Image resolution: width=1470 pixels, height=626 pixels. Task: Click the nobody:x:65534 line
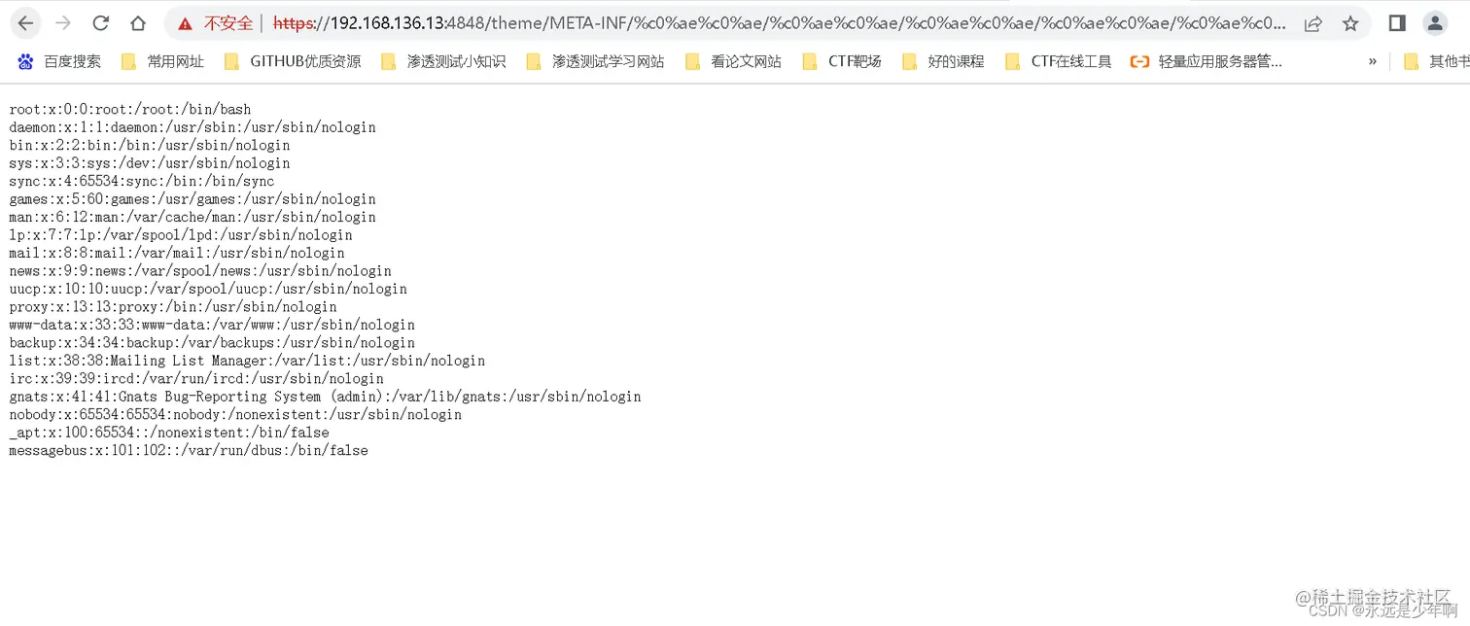click(x=235, y=415)
